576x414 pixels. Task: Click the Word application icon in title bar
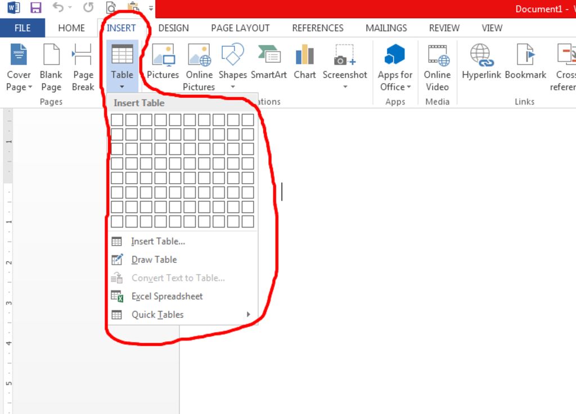point(13,8)
